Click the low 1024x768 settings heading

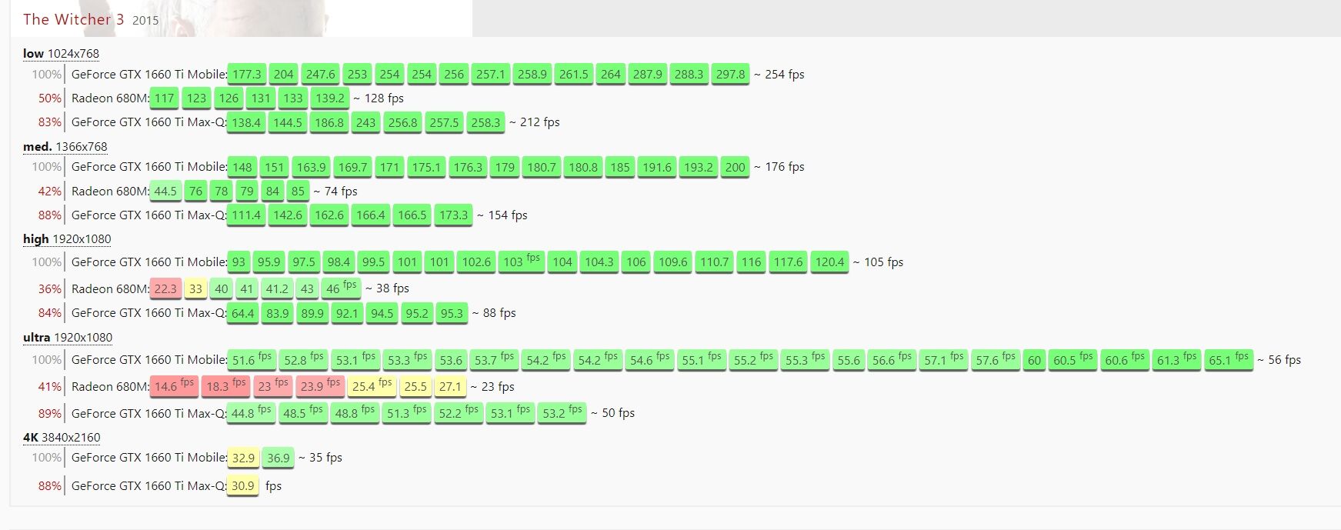tap(61, 53)
